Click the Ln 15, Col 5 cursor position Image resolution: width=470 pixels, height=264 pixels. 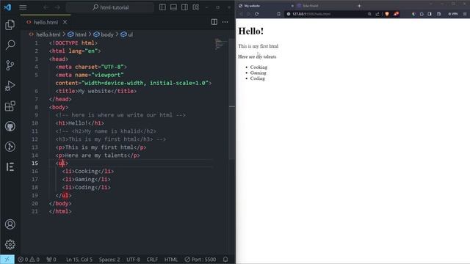(x=79, y=260)
